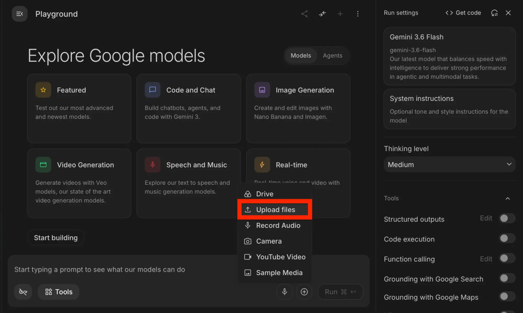Click the Code and Chat bubble icon
The width and height of the screenshot is (523, 313).
click(x=153, y=90)
